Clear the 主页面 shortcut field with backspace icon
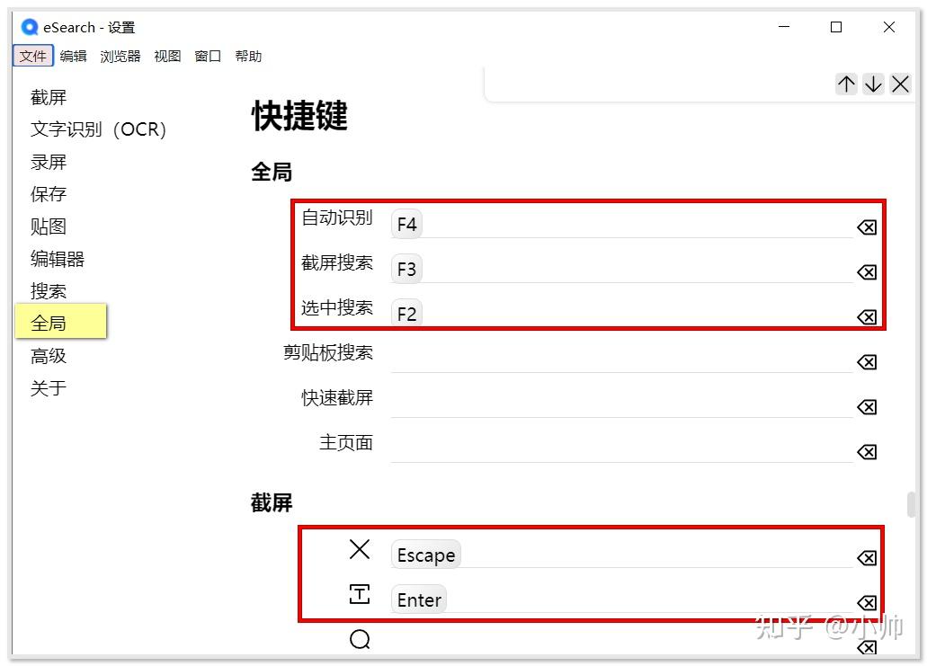 point(866,451)
